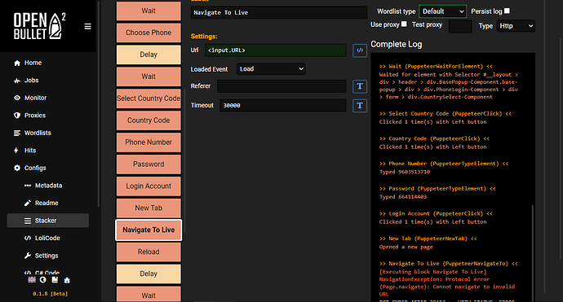563x302 pixels.
Task: Select the New Tab block
Action: [x=149, y=208]
